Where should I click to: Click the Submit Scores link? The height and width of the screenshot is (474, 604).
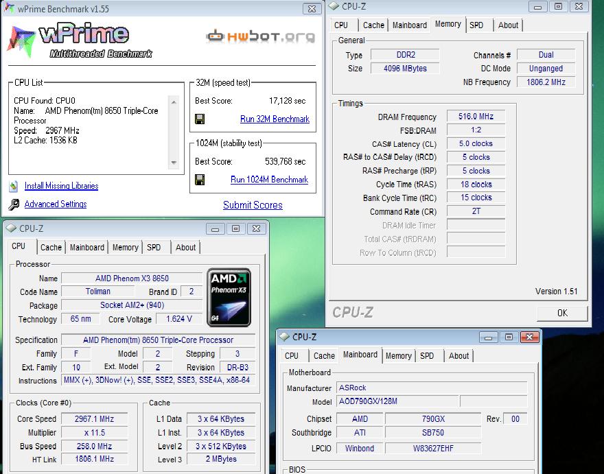[253, 205]
